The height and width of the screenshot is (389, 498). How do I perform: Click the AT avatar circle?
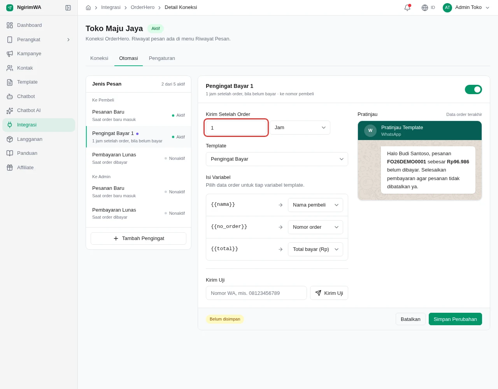tap(447, 7)
